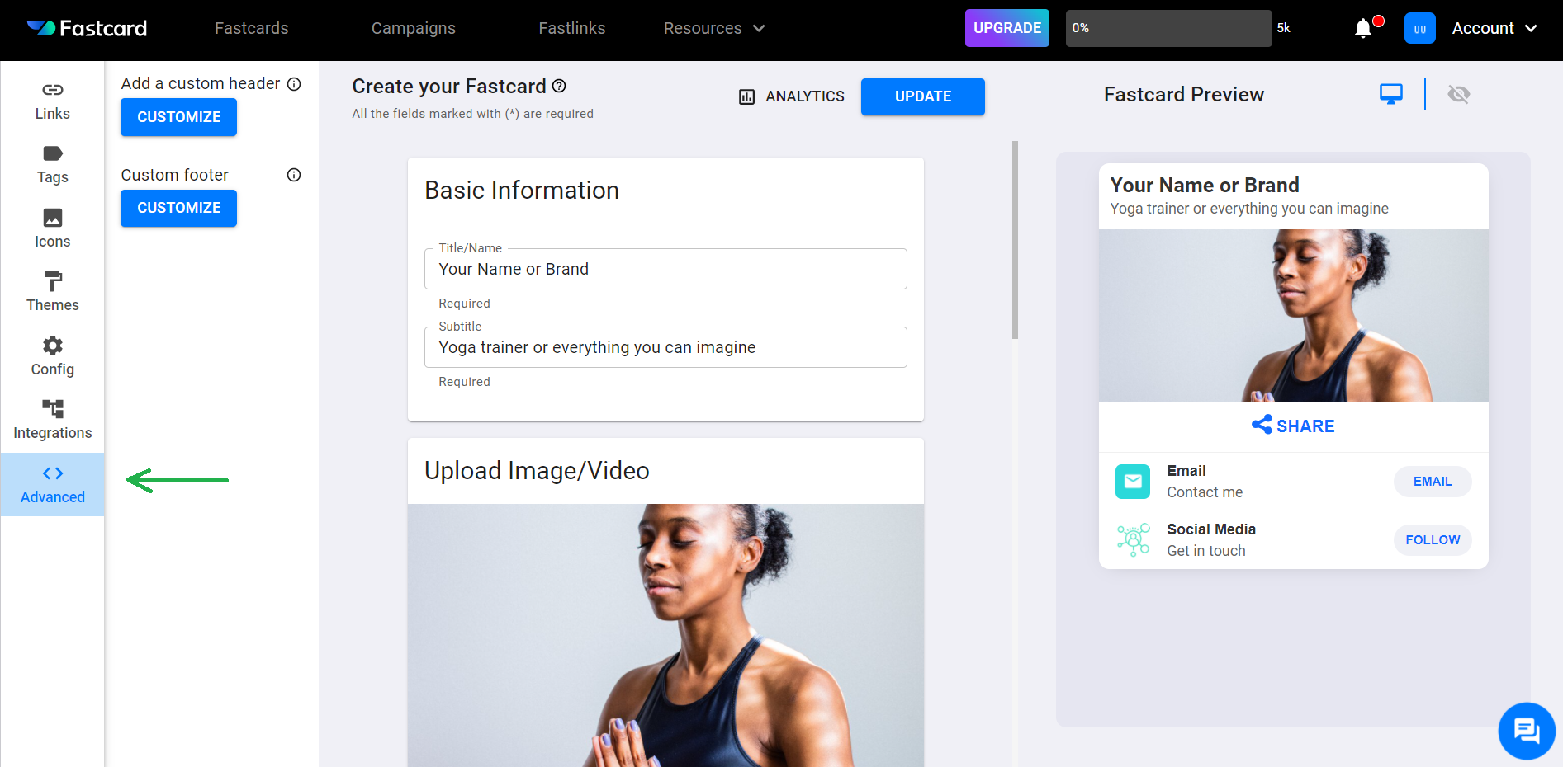Click the FOLLOW button in preview
Image resolution: width=1563 pixels, height=767 pixels.
click(1433, 540)
